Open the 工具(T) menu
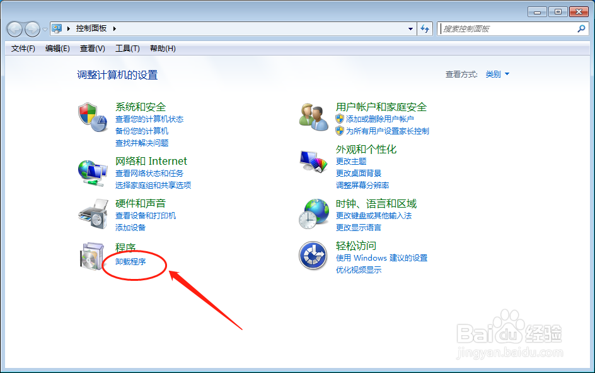595x373 pixels. (x=127, y=48)
